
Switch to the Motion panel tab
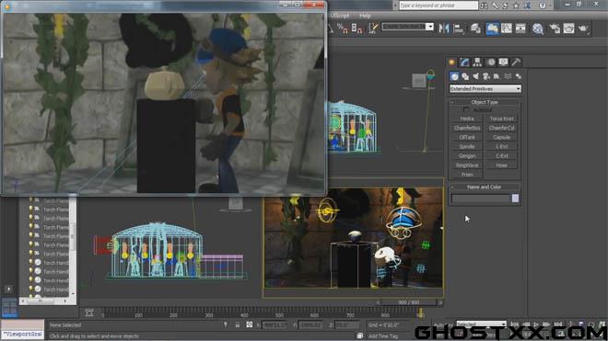click(491, 62)
